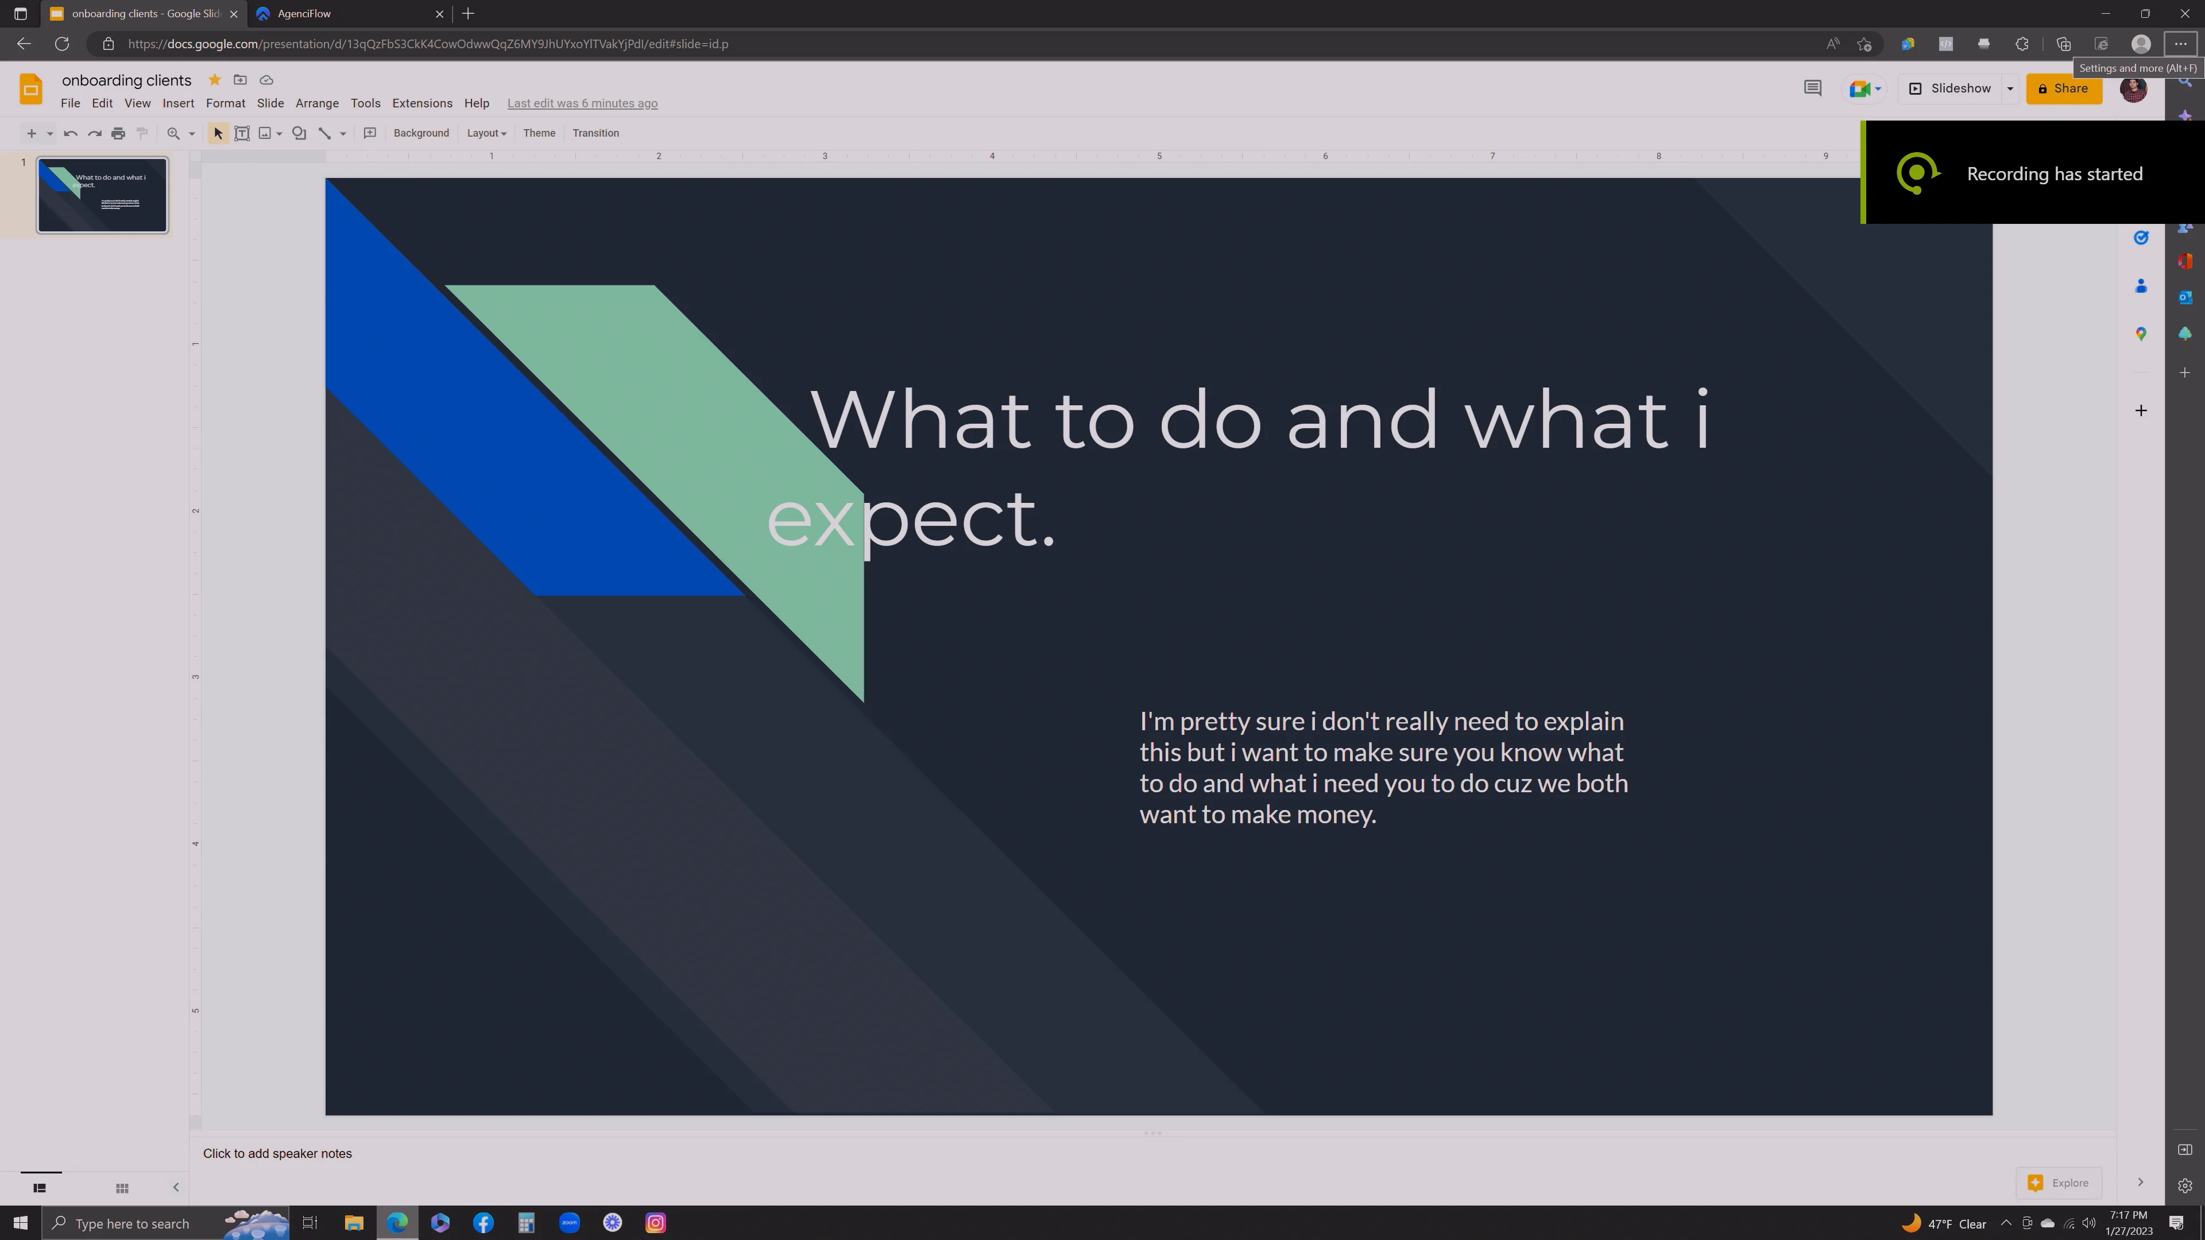Click the Background button
Screen dimensions: 2205x1240
[x=421, y=133]
